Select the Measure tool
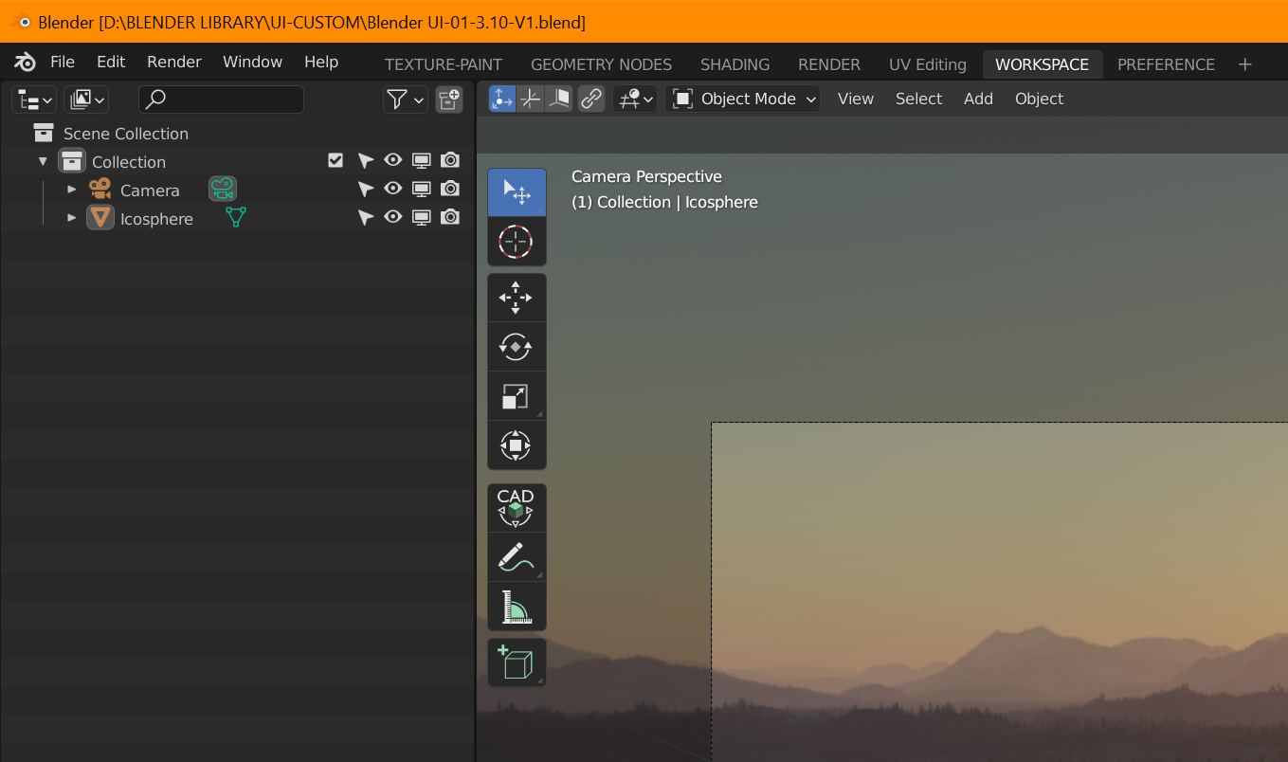 click(x=517, y=607)
